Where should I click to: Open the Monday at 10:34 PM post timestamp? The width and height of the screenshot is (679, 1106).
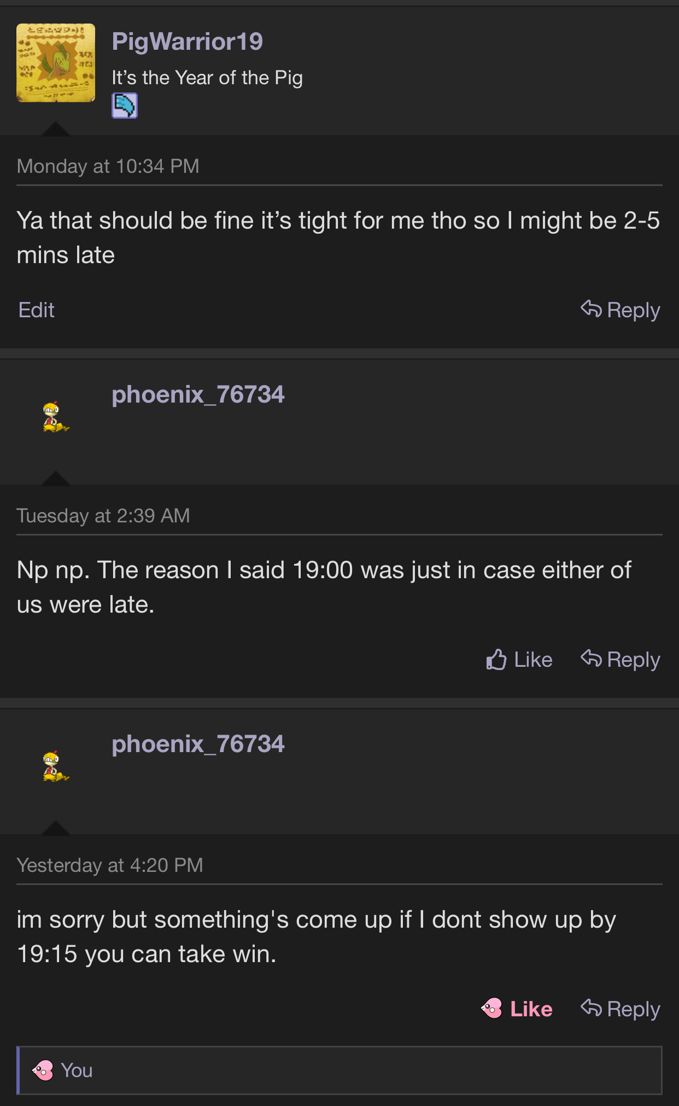tap(108, 166)
